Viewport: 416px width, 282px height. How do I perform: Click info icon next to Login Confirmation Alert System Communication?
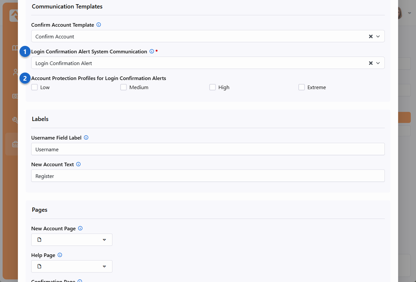151,51
